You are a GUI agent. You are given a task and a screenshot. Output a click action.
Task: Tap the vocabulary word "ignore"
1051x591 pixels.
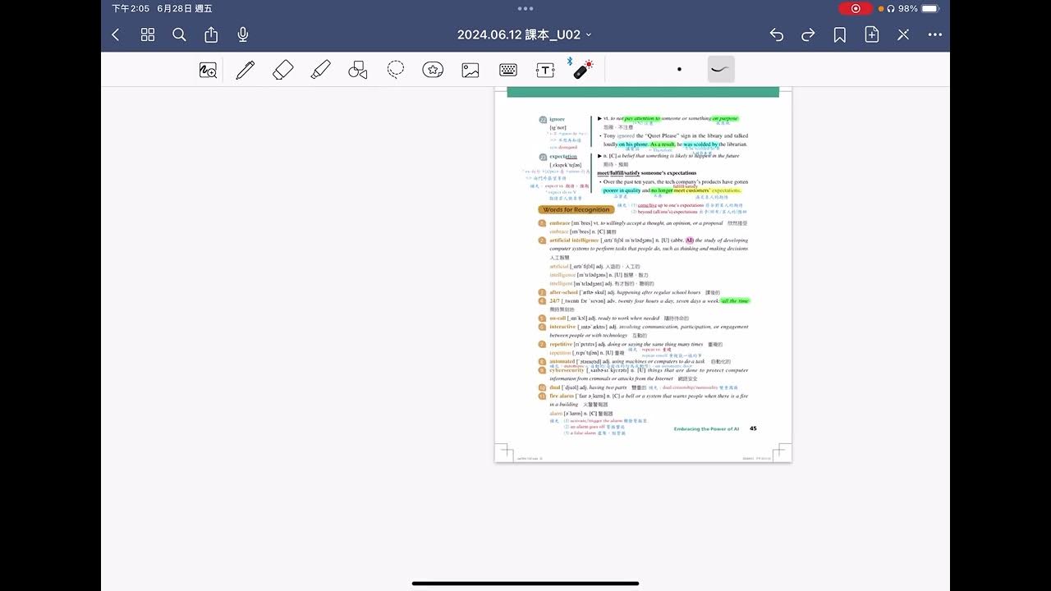[x=557, y=120]
